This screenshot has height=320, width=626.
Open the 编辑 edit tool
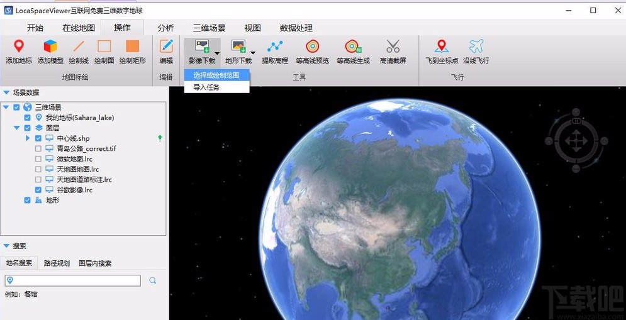[166, 52]
